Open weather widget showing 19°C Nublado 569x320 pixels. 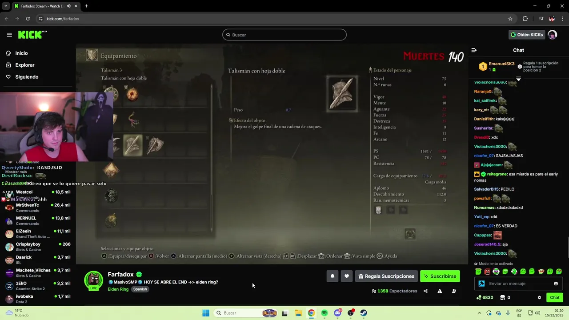click(x=18, y=313)
